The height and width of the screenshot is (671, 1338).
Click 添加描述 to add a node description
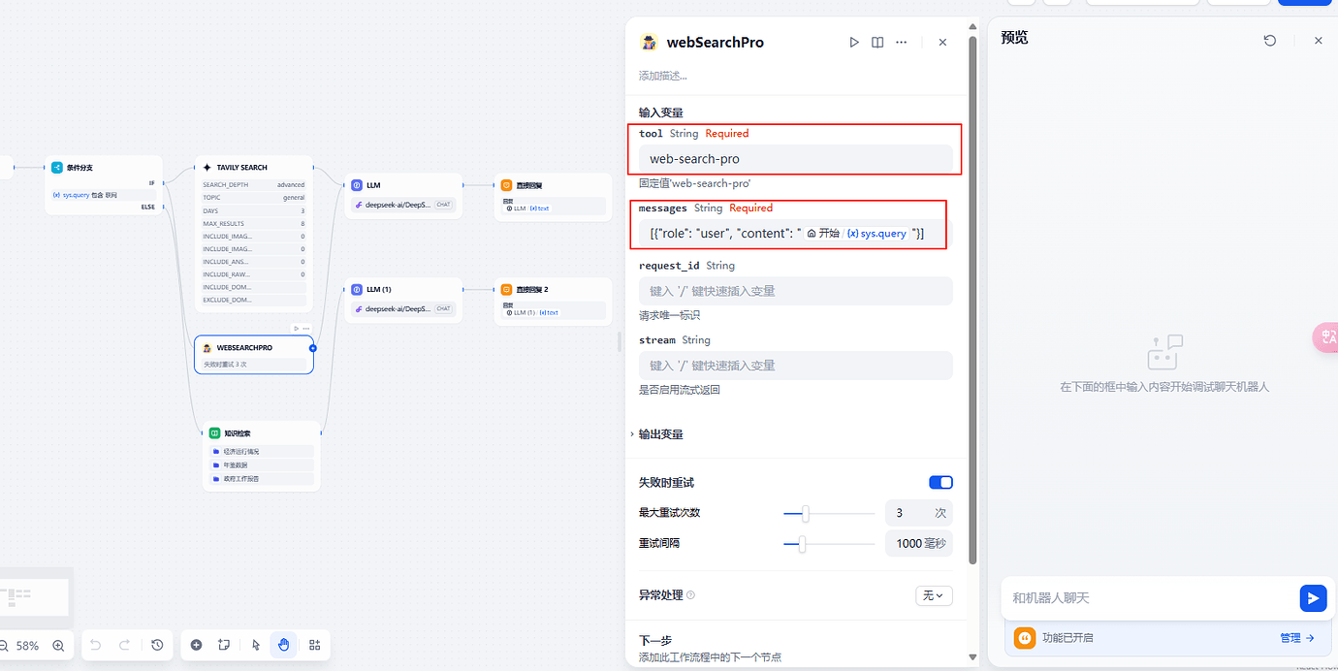coord(663,76)
